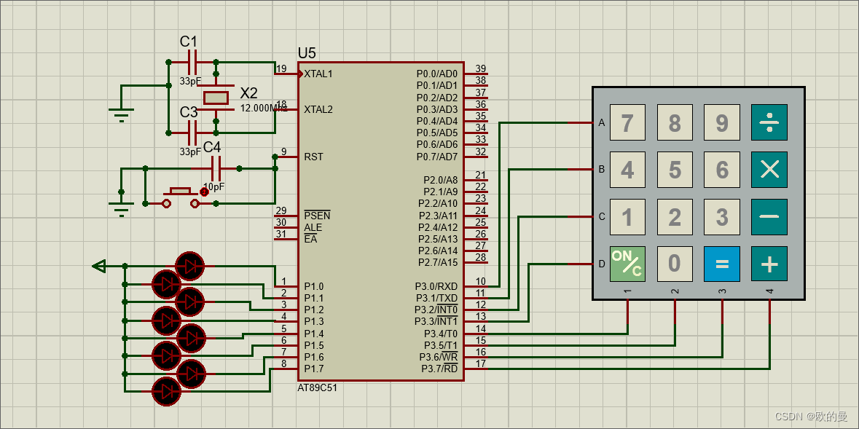Select the LED connected to P1.6
This screenshot has width=859, height=429.
(189, 374)
